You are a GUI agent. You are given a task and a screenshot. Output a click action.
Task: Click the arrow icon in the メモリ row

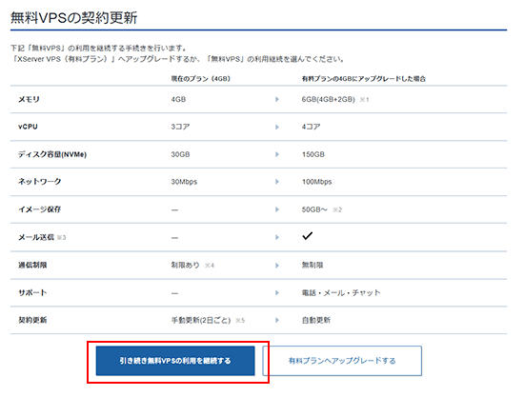coord(276,99)
